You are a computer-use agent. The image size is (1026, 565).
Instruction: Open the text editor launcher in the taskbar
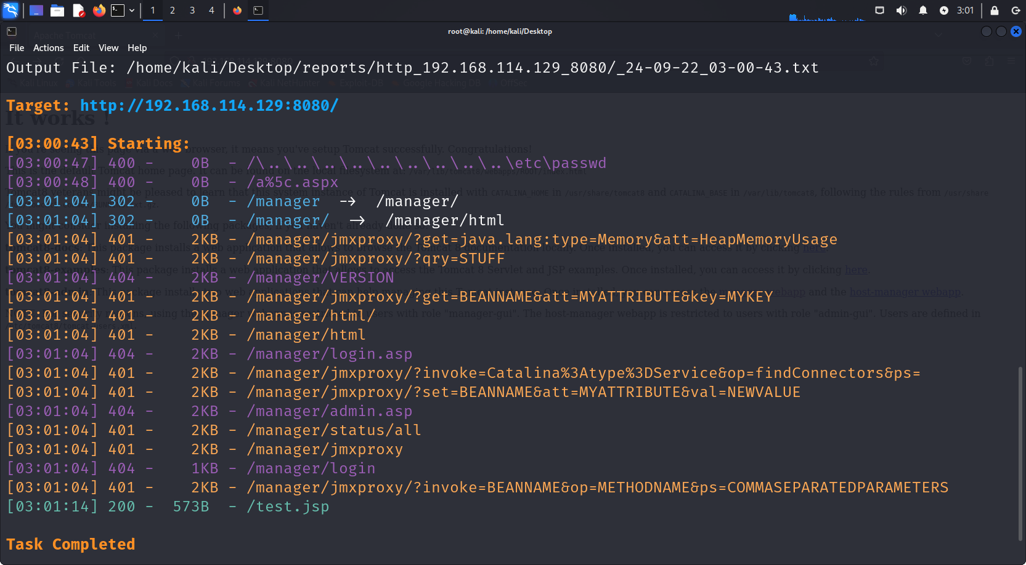click(x=78, y=10)
